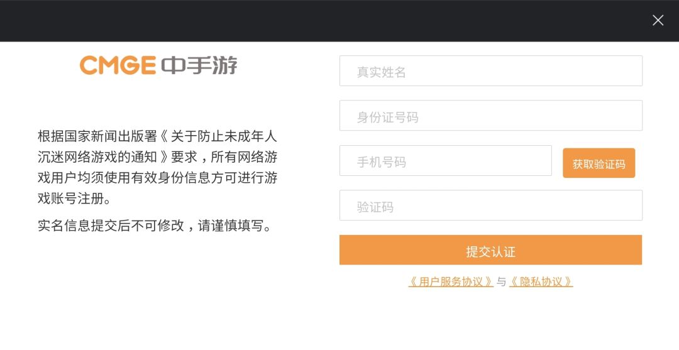Screen dimensions: 679x350
Task: Request a code with 获取验证码 button
Action: tap(599, 163)
